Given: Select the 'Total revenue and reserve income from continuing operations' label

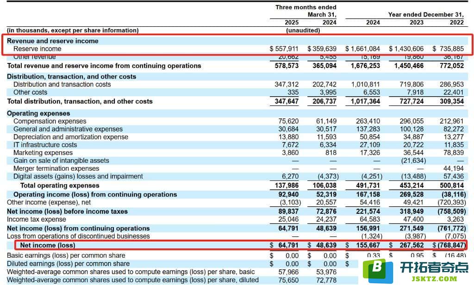Looking at the screenshot, I should (104, 66).
